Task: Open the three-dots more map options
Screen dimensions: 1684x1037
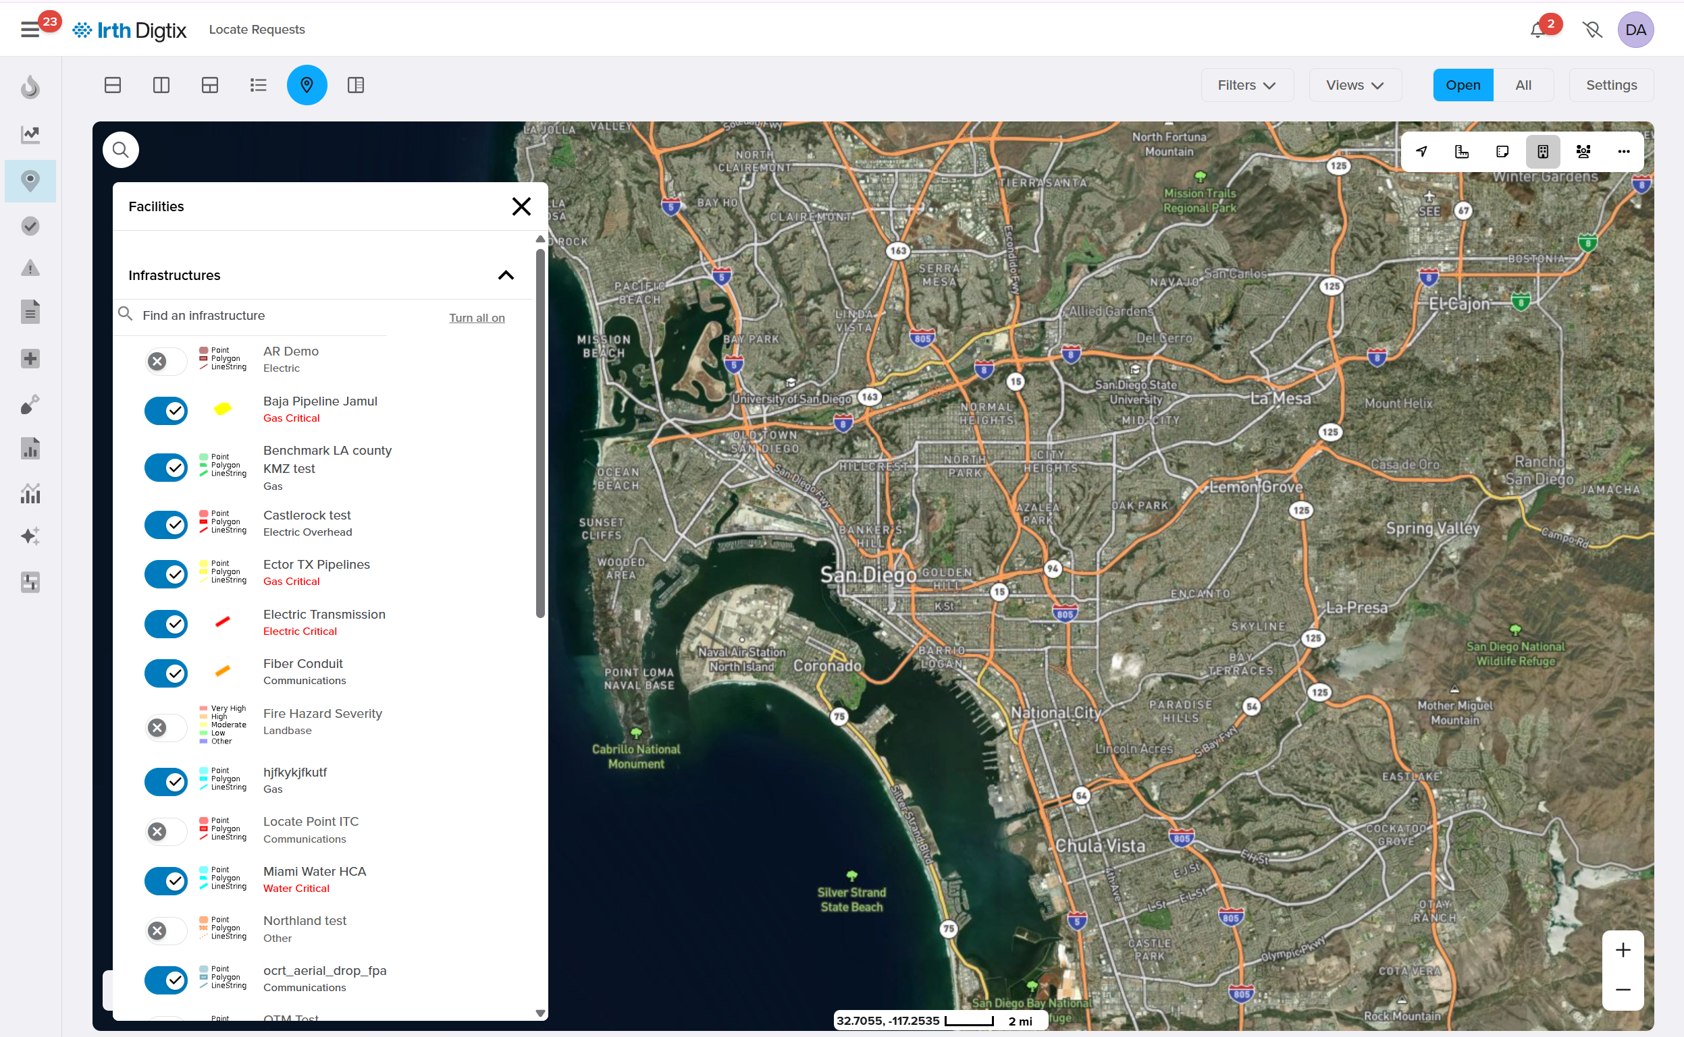Action: click(x=1623, y=152)
